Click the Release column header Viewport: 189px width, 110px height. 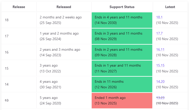point(19,7)
